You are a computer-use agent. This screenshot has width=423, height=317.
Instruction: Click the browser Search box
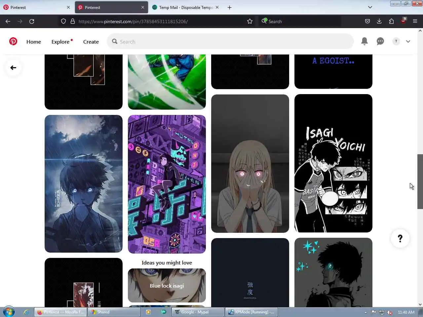[x=299, y=21]
